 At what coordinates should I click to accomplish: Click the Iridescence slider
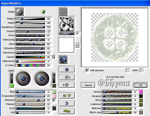point(30,61)
